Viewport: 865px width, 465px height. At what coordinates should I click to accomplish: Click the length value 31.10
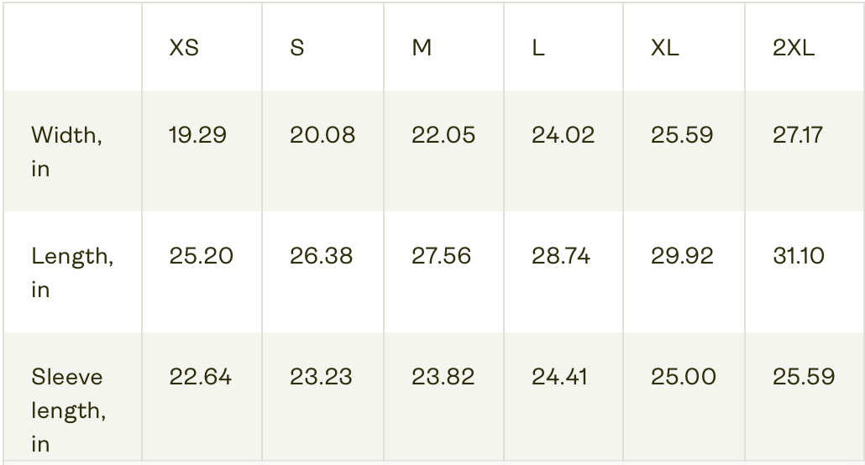[x=799, y=256]
